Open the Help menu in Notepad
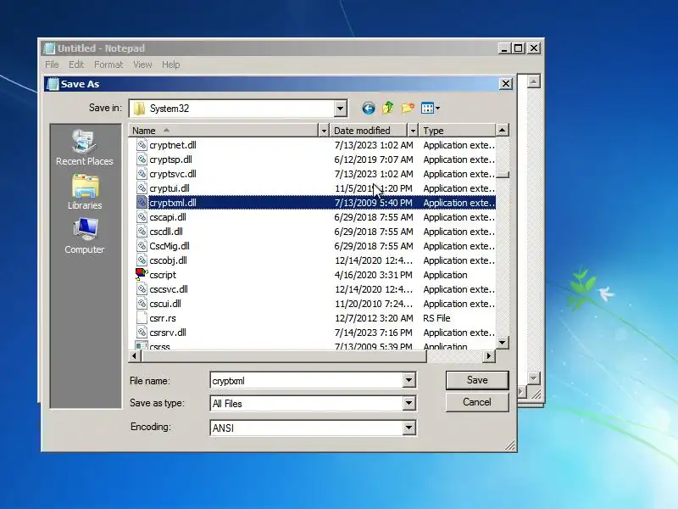Image resolution: width=678 pixels, height=509 pixels. (x=171, y=64)
